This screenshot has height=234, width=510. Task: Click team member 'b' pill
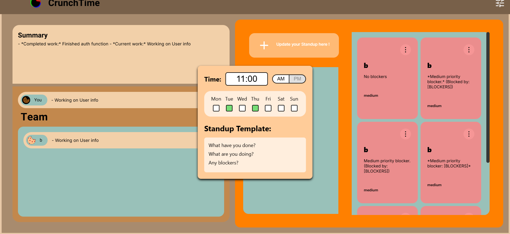coord(37,140)
